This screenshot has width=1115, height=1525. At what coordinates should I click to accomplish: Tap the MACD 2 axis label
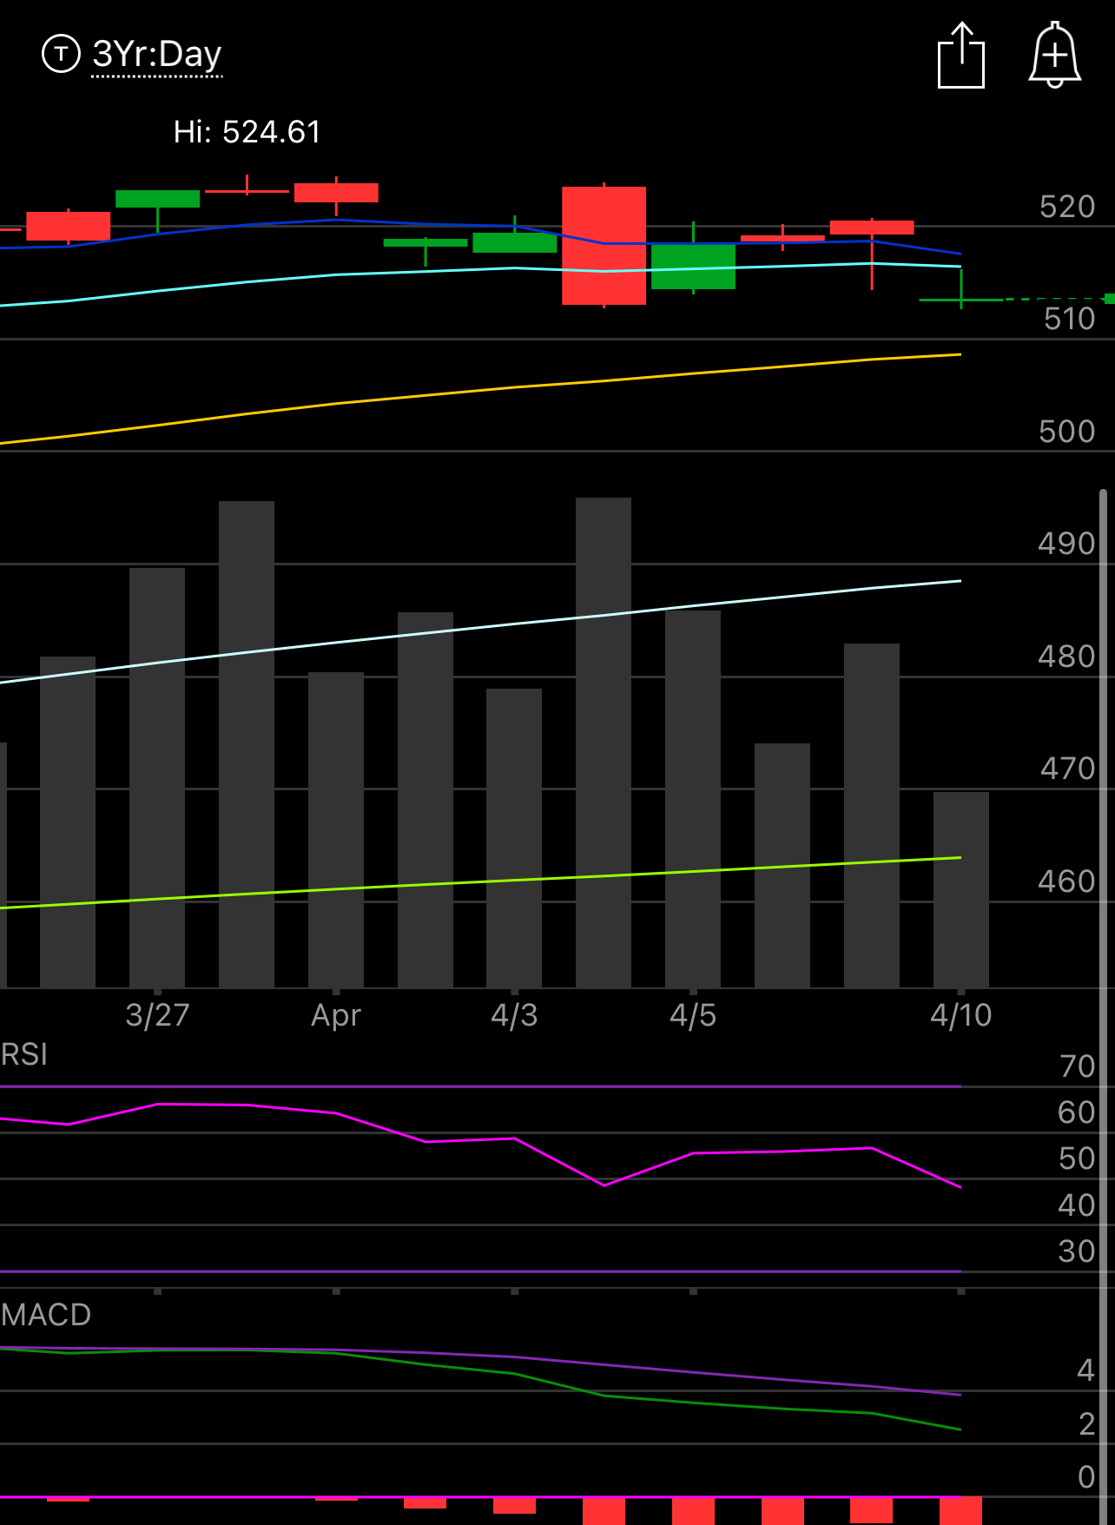(x=1086, y=1424)
